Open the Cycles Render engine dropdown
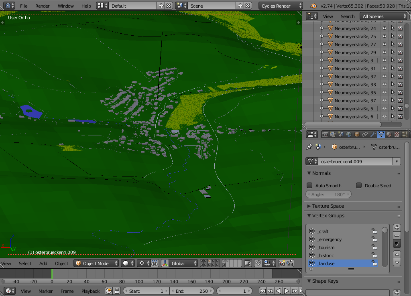The width and height of the screenshot is (411, 296). (281, 6)
